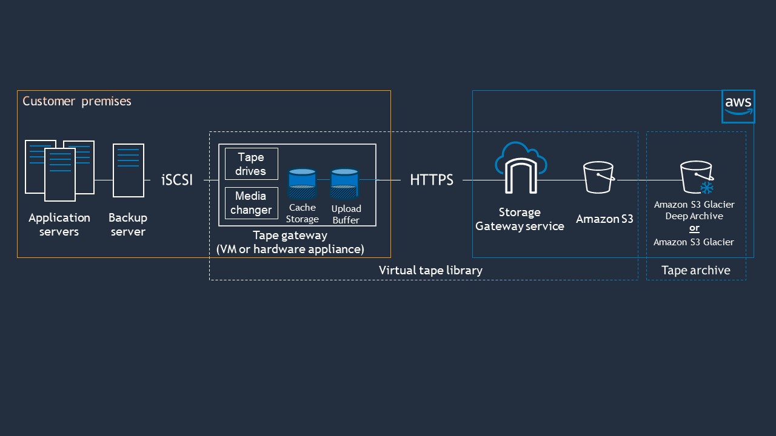Toggle the Media changer component box
The image size is (776, 436).
click(x=251, y=203)
